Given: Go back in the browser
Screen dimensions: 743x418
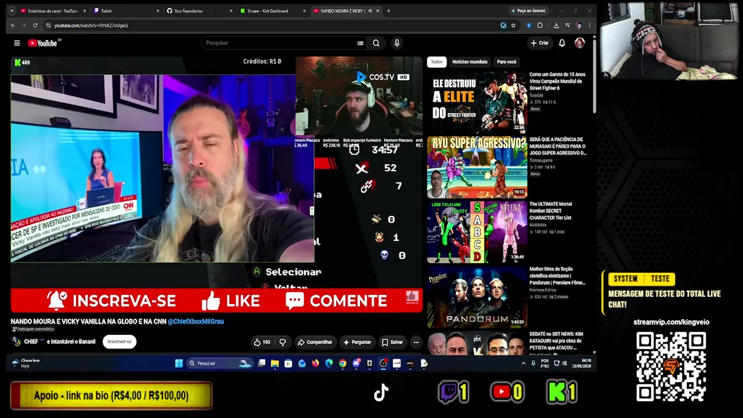Looking at the screenshot, I should coord(13,26).
